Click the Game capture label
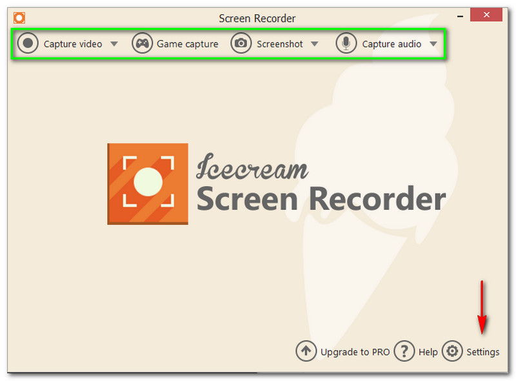Image resolution: width=516 pixels, height=381 pixels. click(188, 44)
